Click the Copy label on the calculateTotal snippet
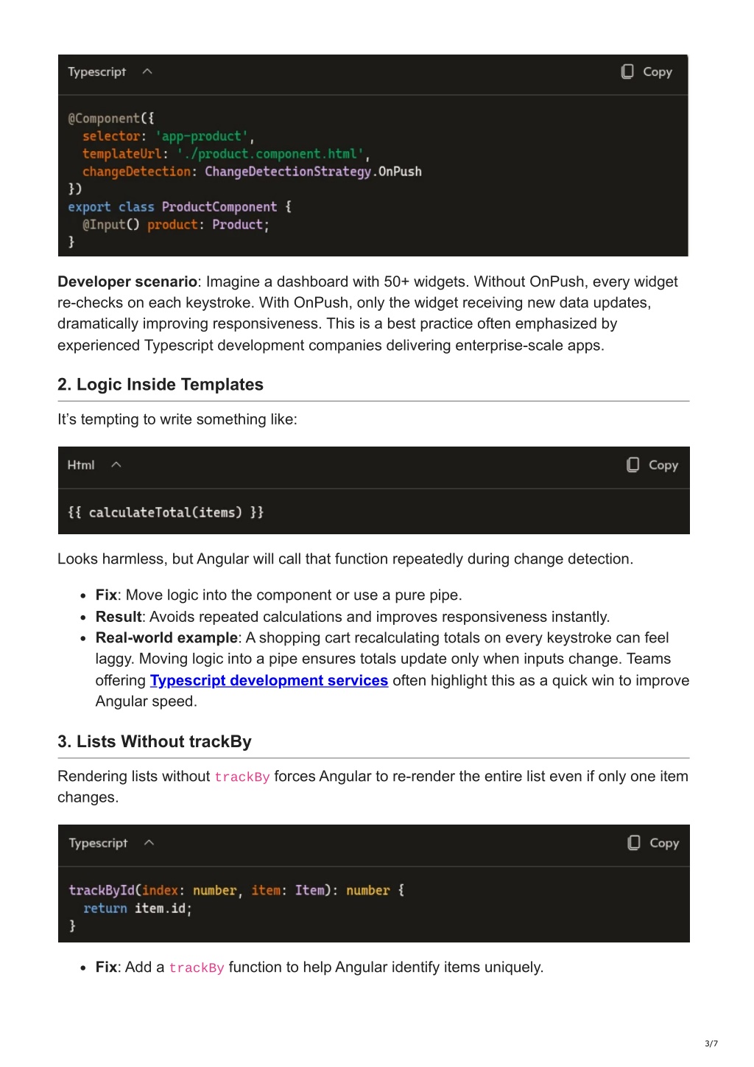Image resolution: width=754 pixels, height=1067 pixels. tap(663, 465)
